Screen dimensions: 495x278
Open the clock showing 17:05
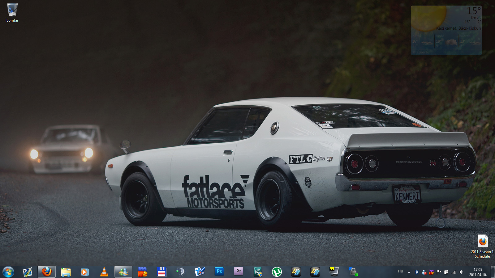tap(478, 272)
